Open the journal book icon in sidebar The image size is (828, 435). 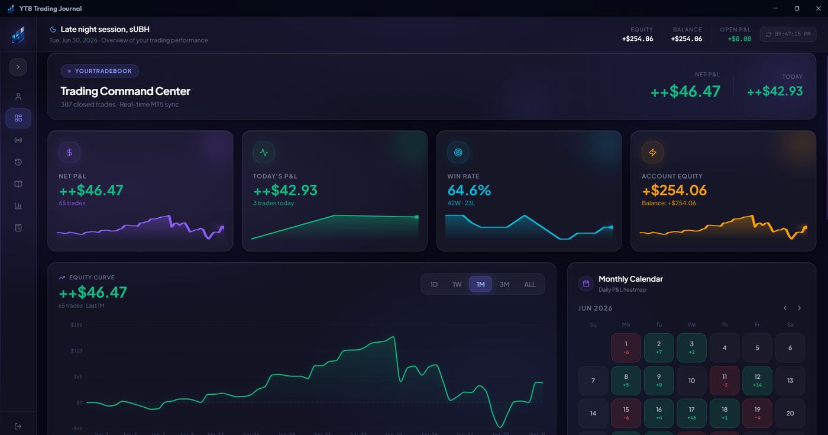[18, 184]
